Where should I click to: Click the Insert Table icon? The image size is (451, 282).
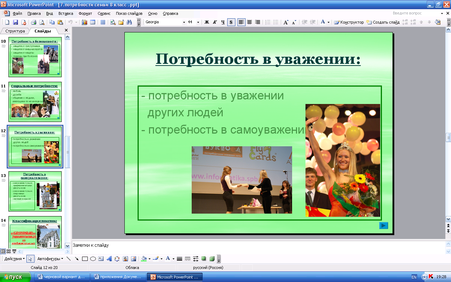[93, 22]
